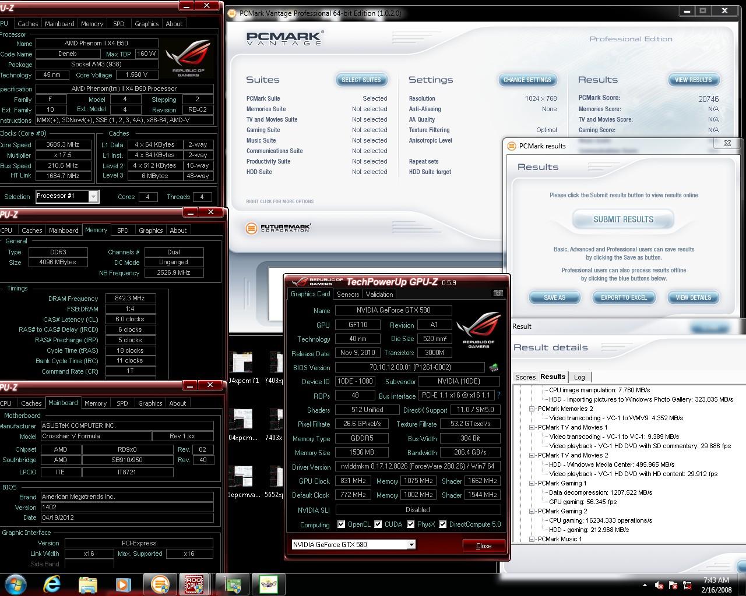Click the EXPORT TO EXCEL button

(x=624, y=297)
